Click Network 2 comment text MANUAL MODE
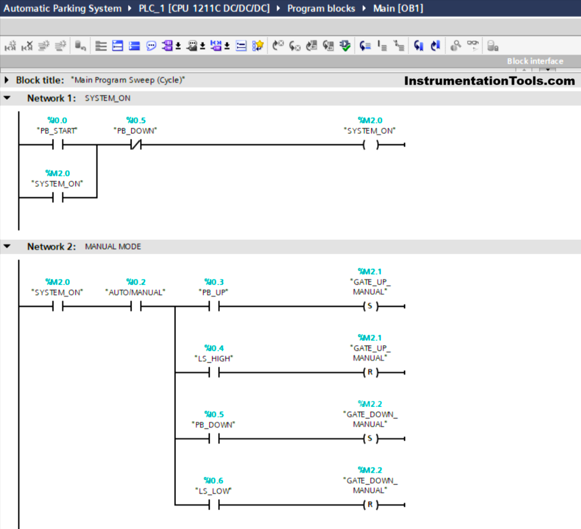The image size is (581, 529). (x=113, y=246)
